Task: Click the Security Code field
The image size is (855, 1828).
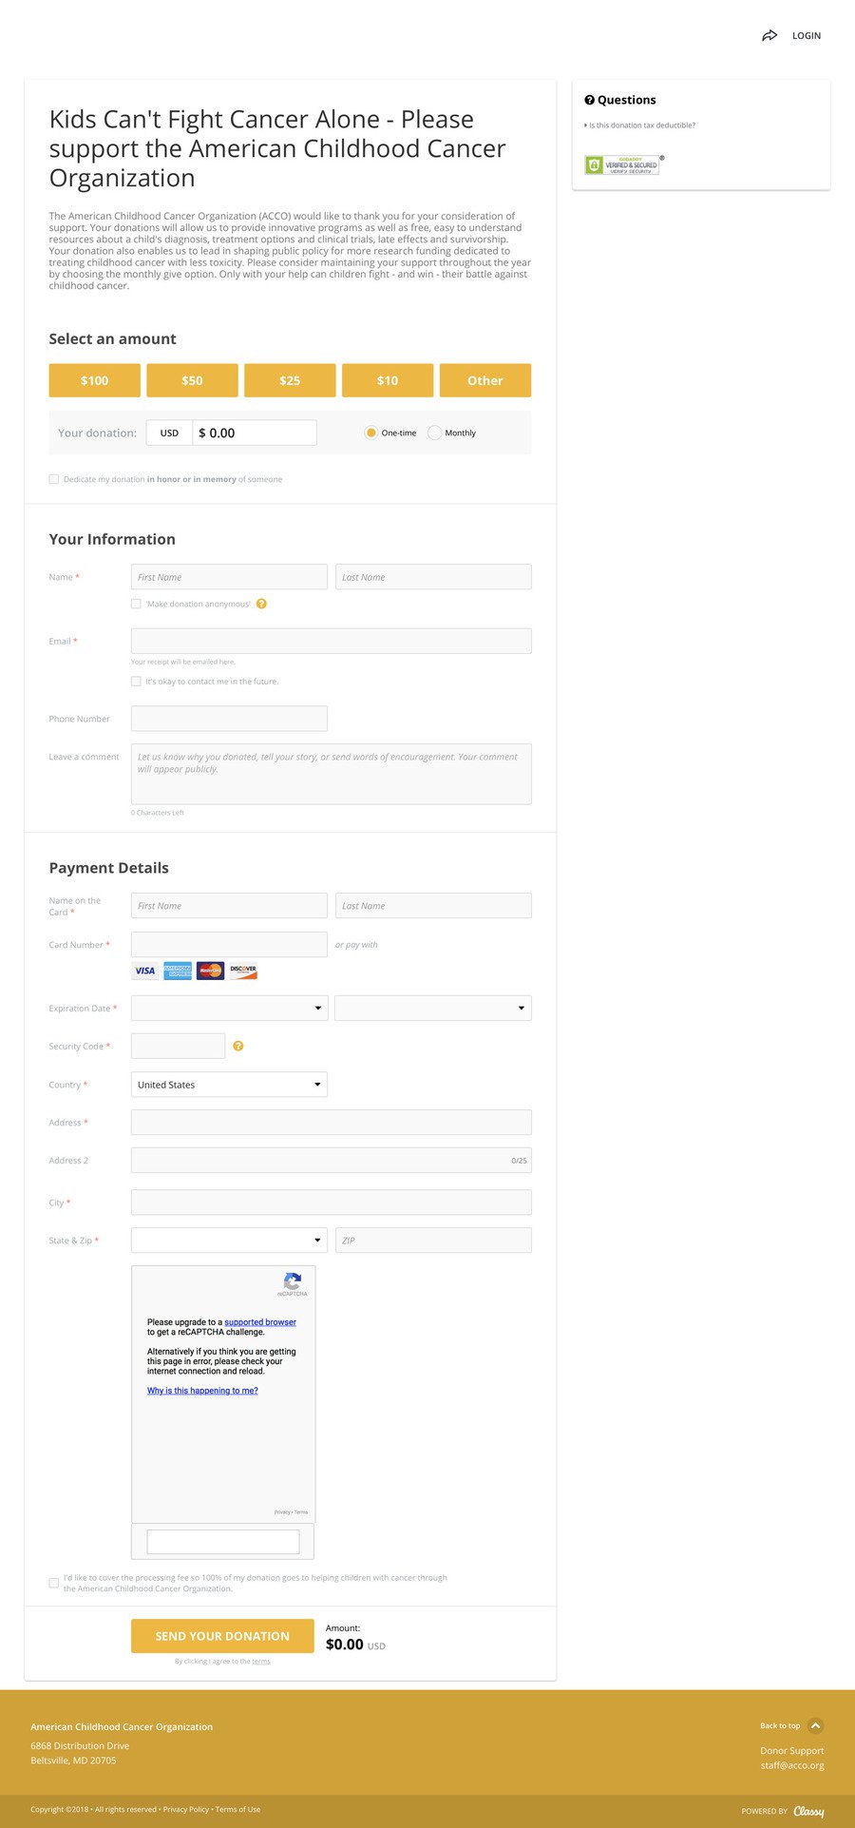Action: pos(179,1046)
